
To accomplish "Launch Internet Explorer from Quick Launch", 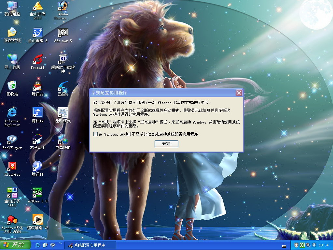I will click(37, 245).
